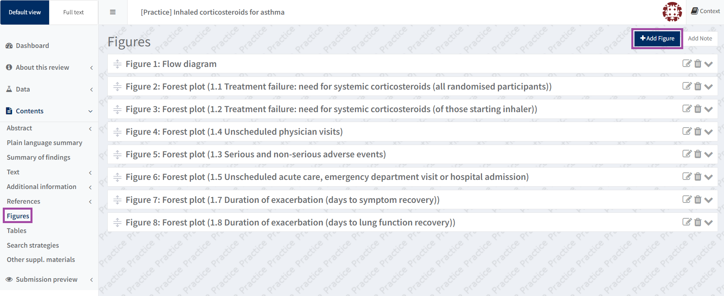Click the drag handle for Figure 3
This screenshot has width=724, height=296.
pos(117,109)
